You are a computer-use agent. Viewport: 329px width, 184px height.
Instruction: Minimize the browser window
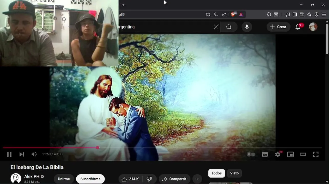coord(301,5)
